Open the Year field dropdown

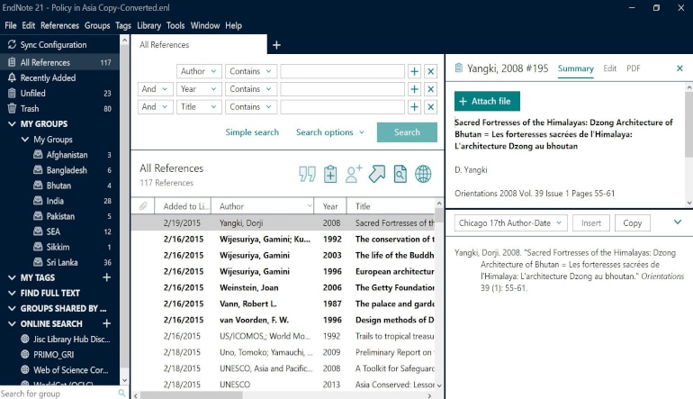pos(199,89)
